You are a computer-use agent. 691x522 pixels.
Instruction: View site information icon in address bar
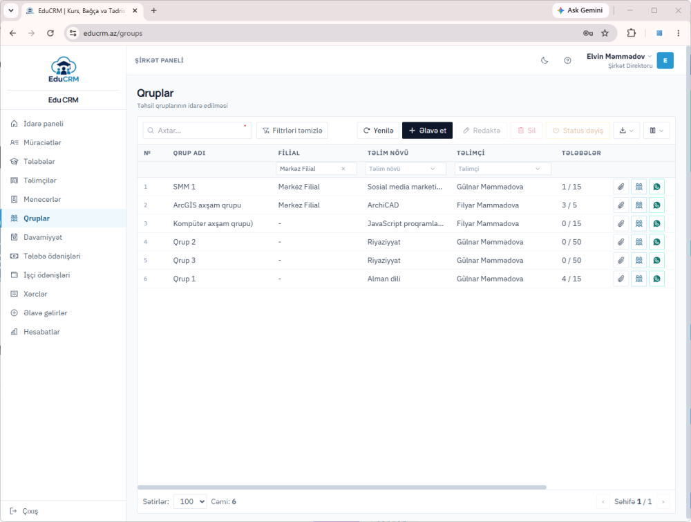tap(73, 33)
